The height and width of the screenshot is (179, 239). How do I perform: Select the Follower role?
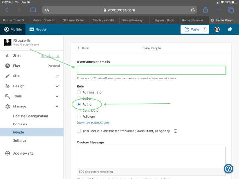(x=79, y=116)
